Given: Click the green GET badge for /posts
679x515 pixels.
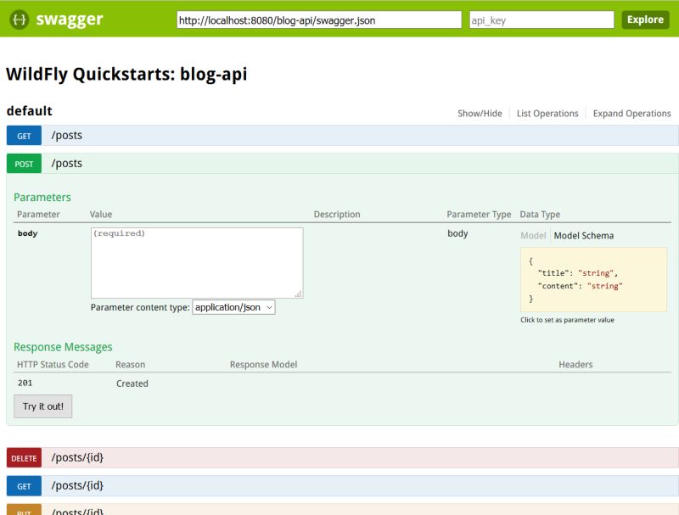Looking at the screenshot, I should [23, 135].
